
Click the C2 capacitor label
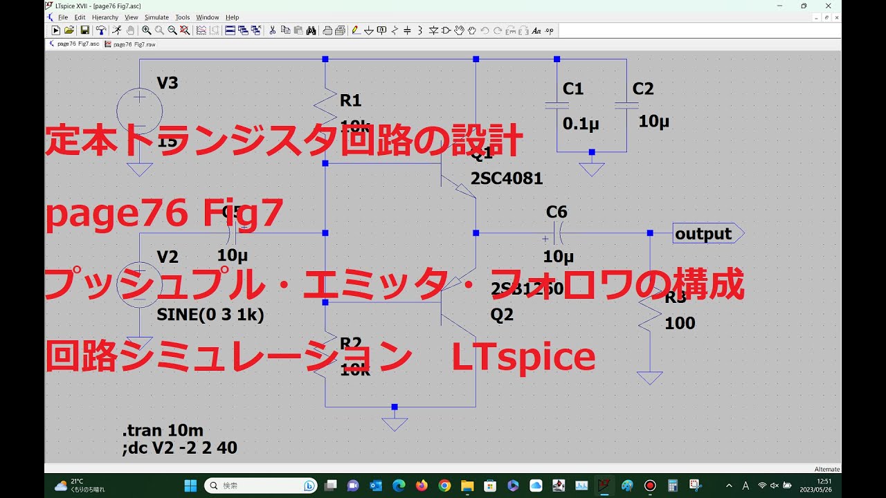(643, 89)
